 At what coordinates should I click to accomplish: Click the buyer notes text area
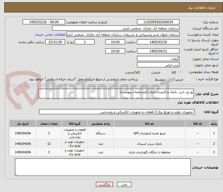pyautogui.click(x=103, y=167)
